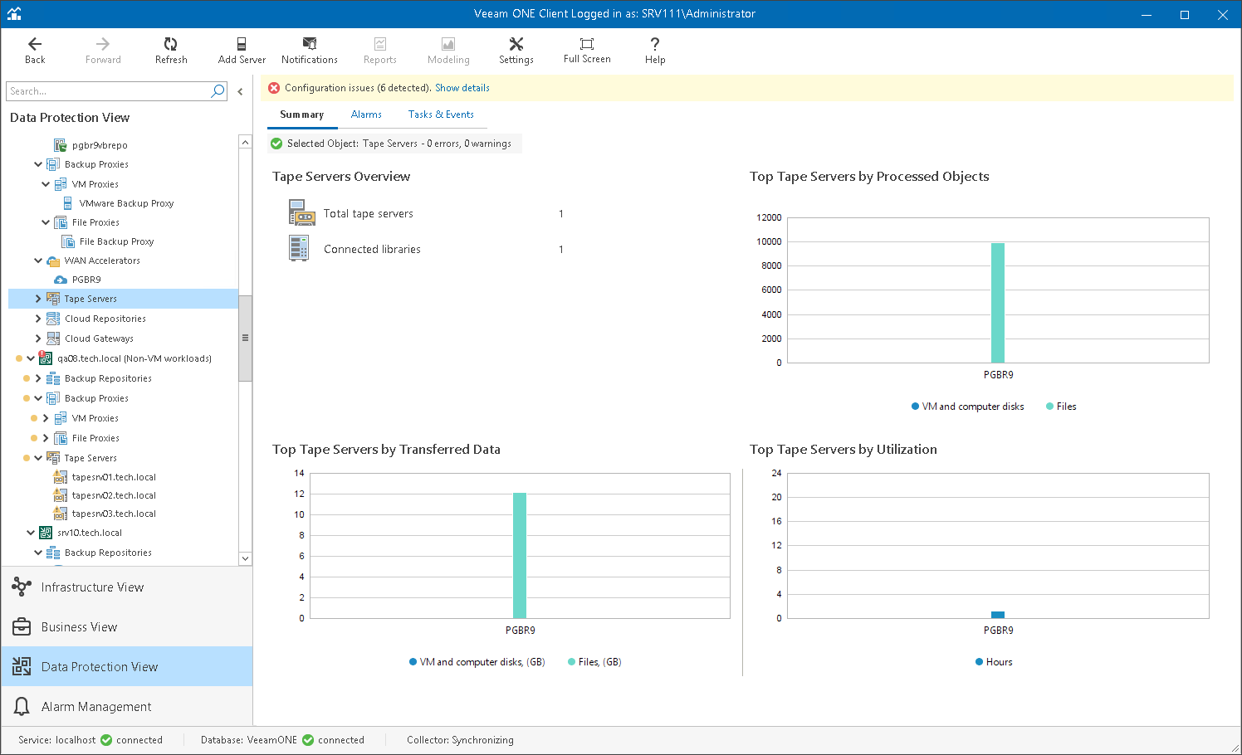This screenshot has width=1242, height=755.
Task: Click the Connected libraries label
Action: [372, 249]
